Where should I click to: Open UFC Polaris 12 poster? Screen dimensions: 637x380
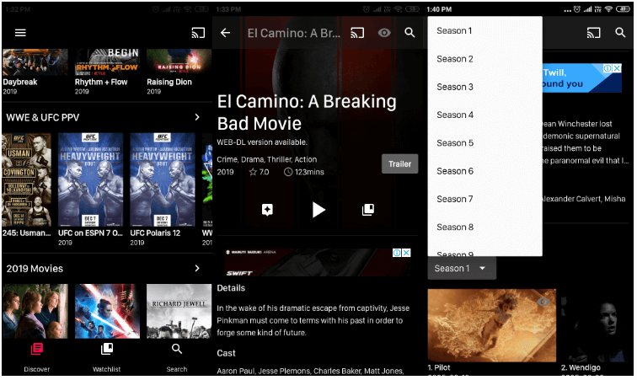tap(163, 179)
